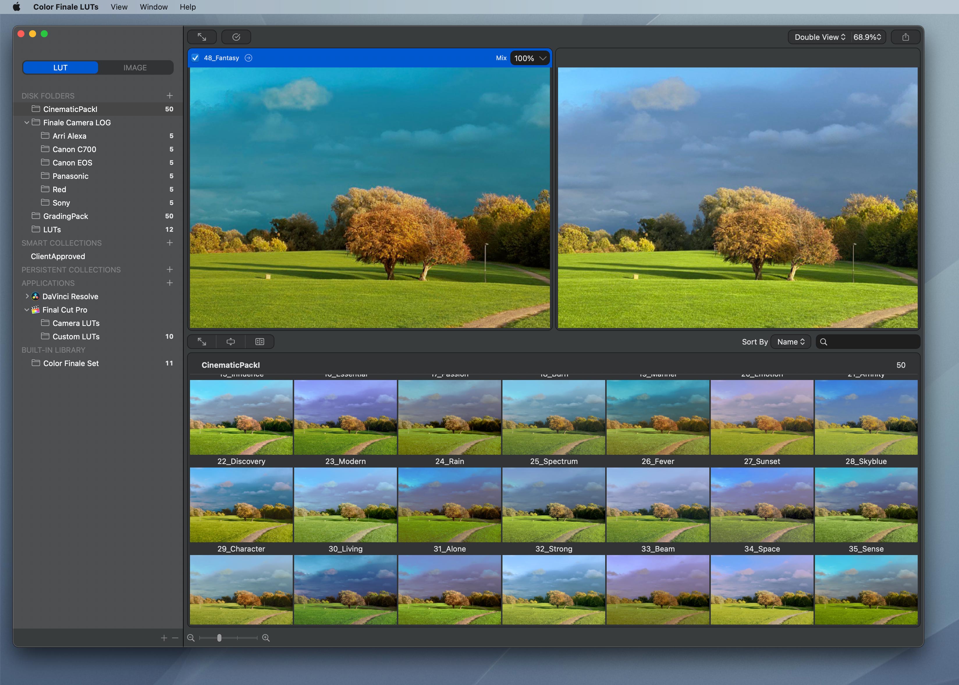The width and height of the screenshot is (959, 685).
Task: Select the Arri Alexa folder
Action: tap(98, 136)
